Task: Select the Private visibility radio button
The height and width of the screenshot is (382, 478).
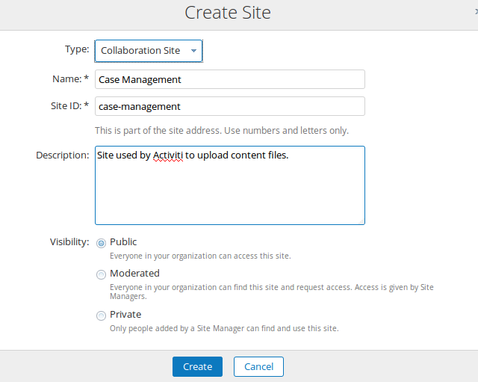Action: pyautogui.click(x=101, y=315)
